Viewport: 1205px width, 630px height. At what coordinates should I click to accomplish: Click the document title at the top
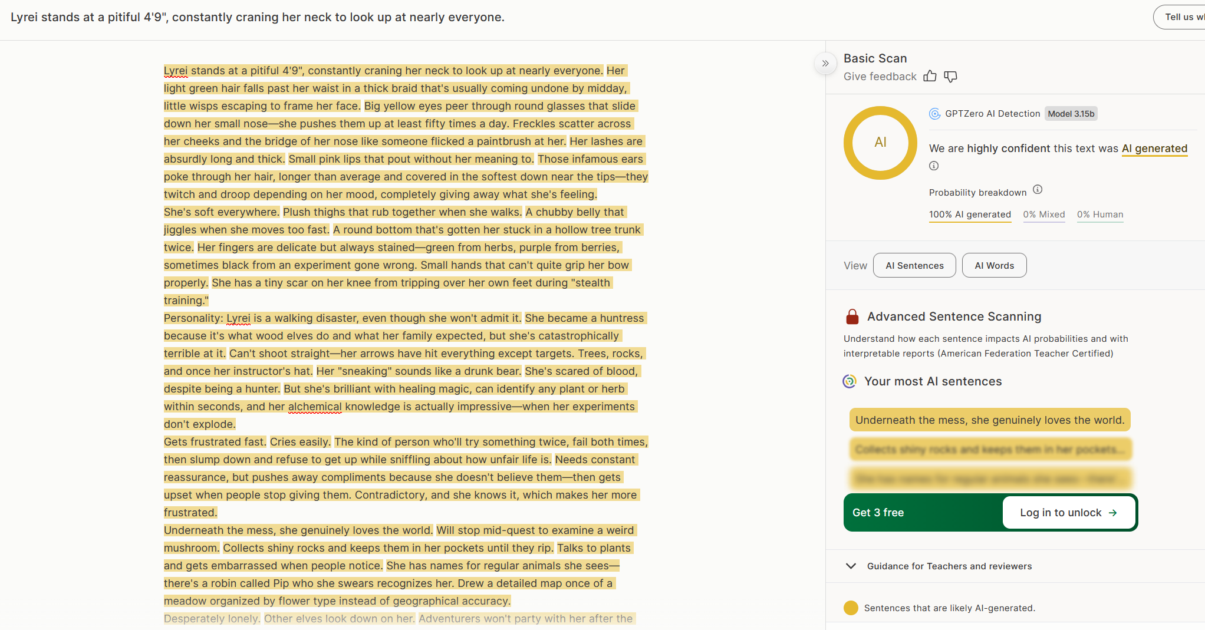click(258, 17)
